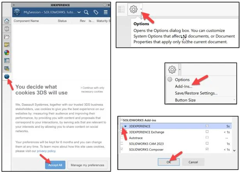Open the hamburger menu in MySession bar
The height and width of the screenshot is (172, 240).
(x=106, y=12)
